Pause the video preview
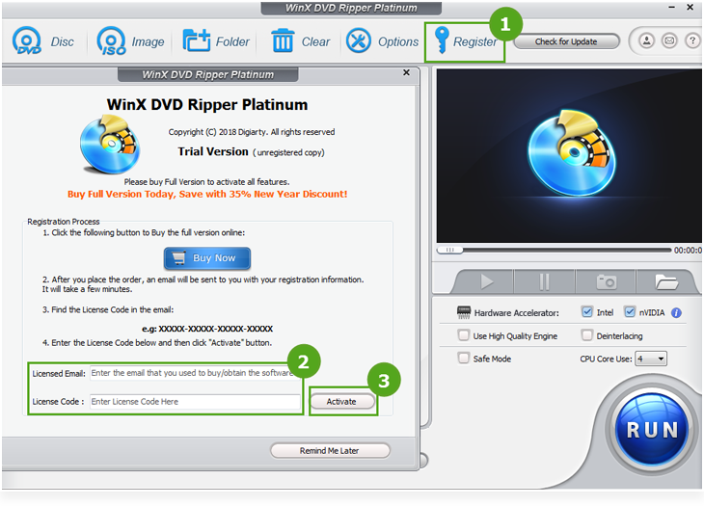 tap(544, 282)
